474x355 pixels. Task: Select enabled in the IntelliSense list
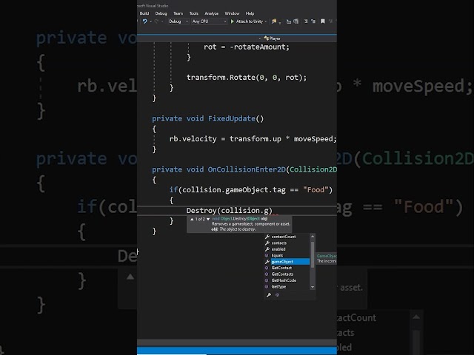pos(287,249)
